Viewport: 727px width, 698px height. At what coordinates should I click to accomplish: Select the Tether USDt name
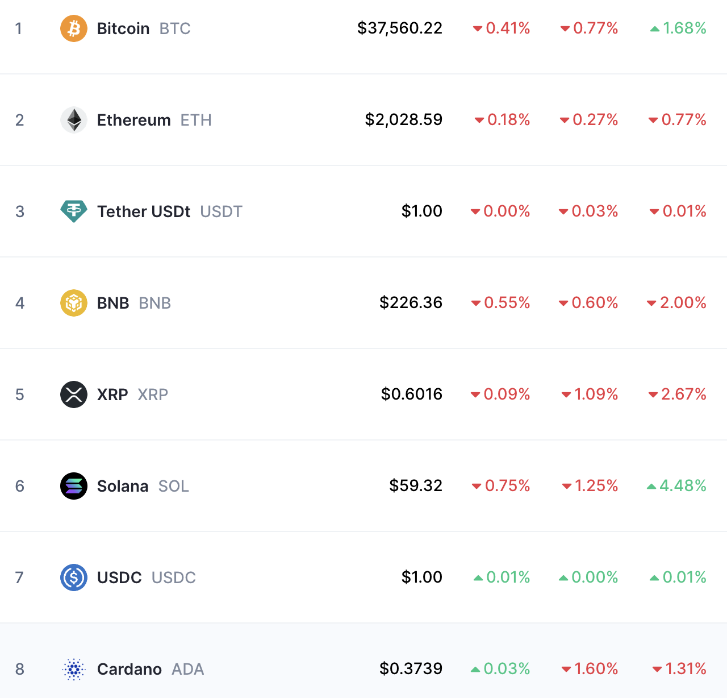pos(144,211)
